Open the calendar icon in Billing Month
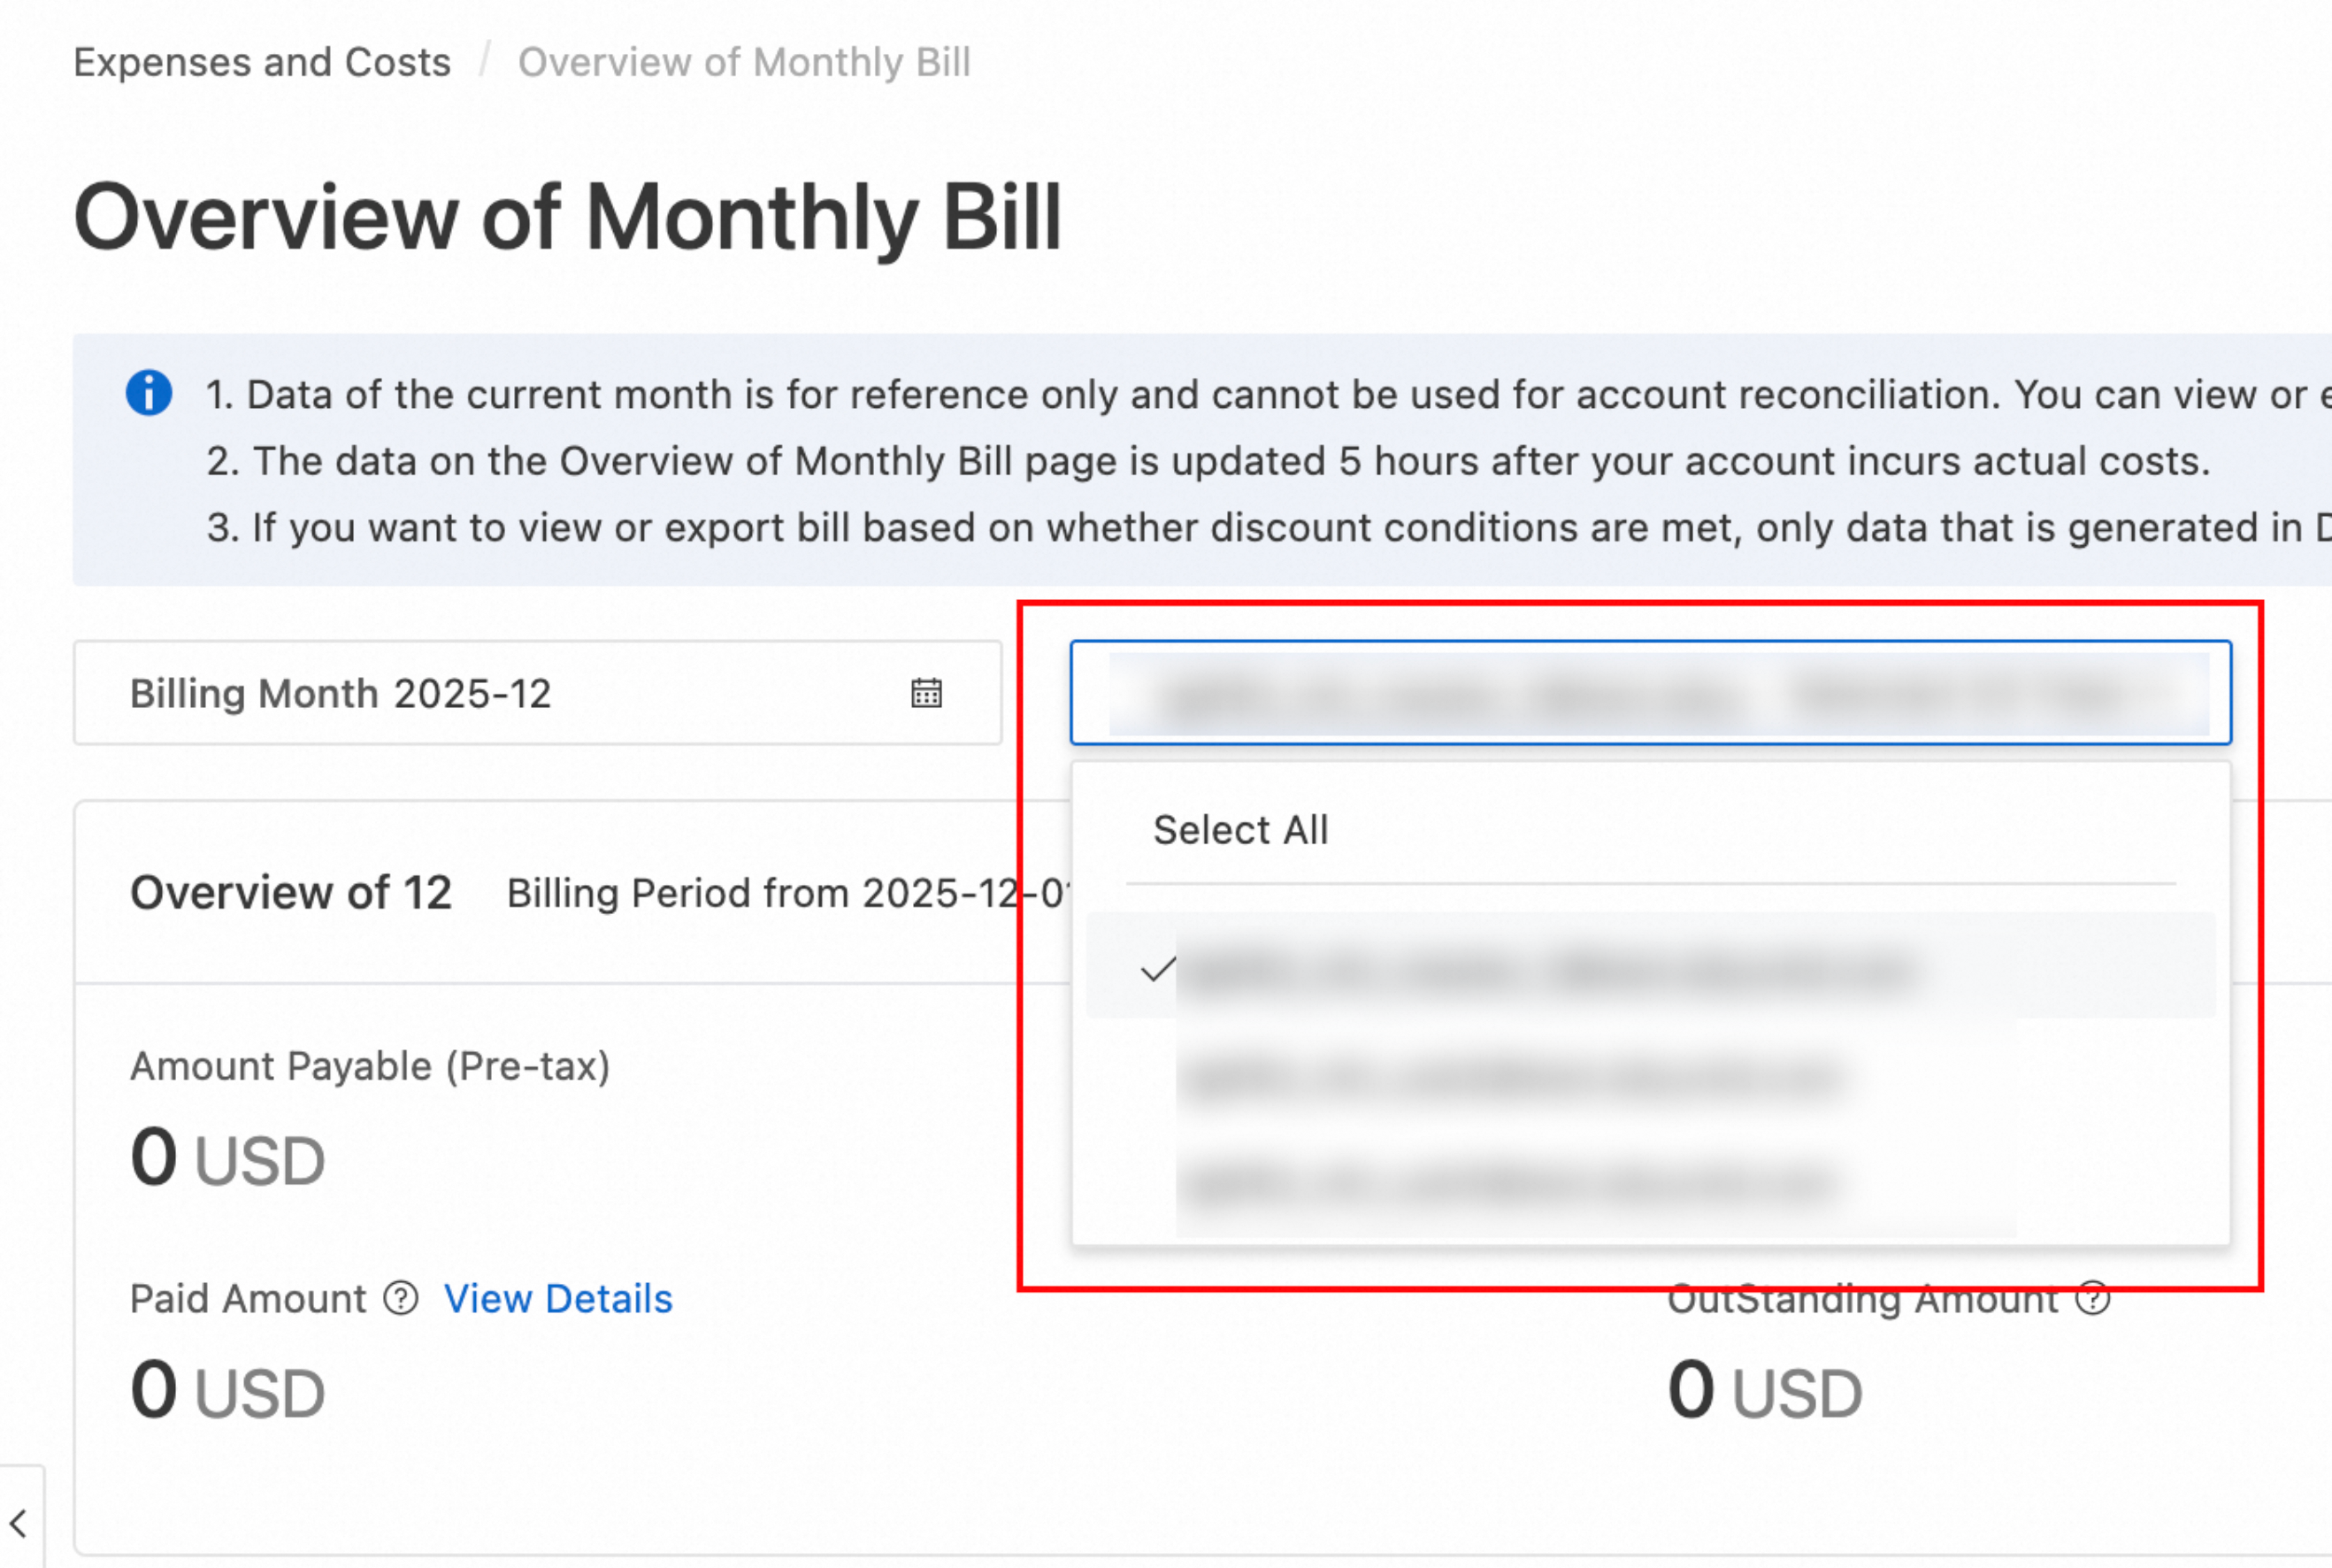Viewport: 2332px width, 1568px height. tap(925, 693)
